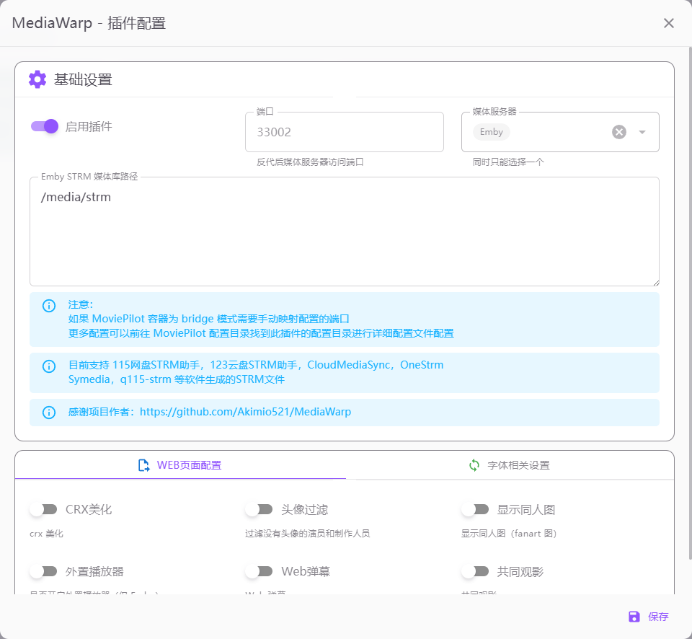Click the gear icon beside 基础设置

(x=37, y=79)
